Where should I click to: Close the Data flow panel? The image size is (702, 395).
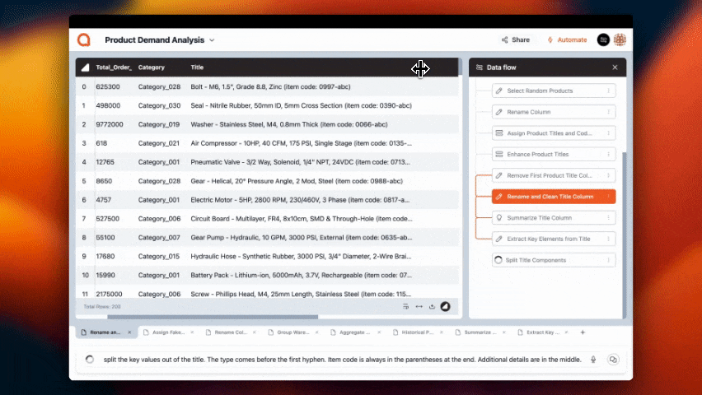(615, 67)
